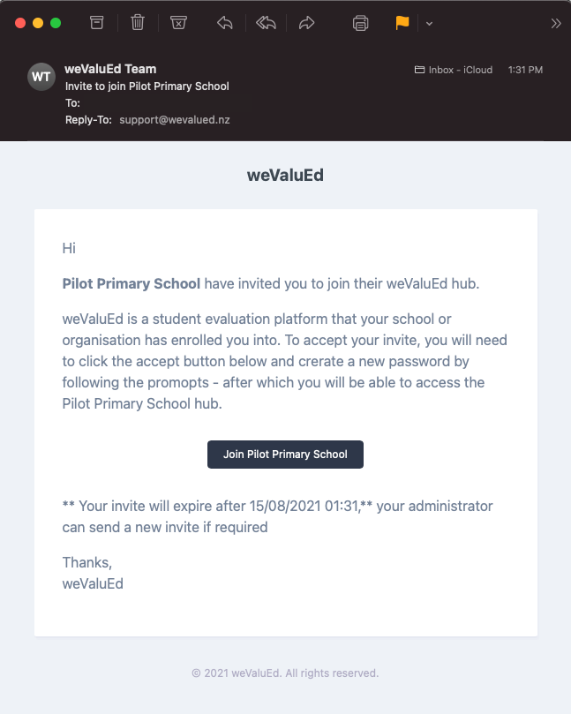Delete this email using the trash icon
The height and width of the screenshot is (714, 571).
(x=138, y=23)
